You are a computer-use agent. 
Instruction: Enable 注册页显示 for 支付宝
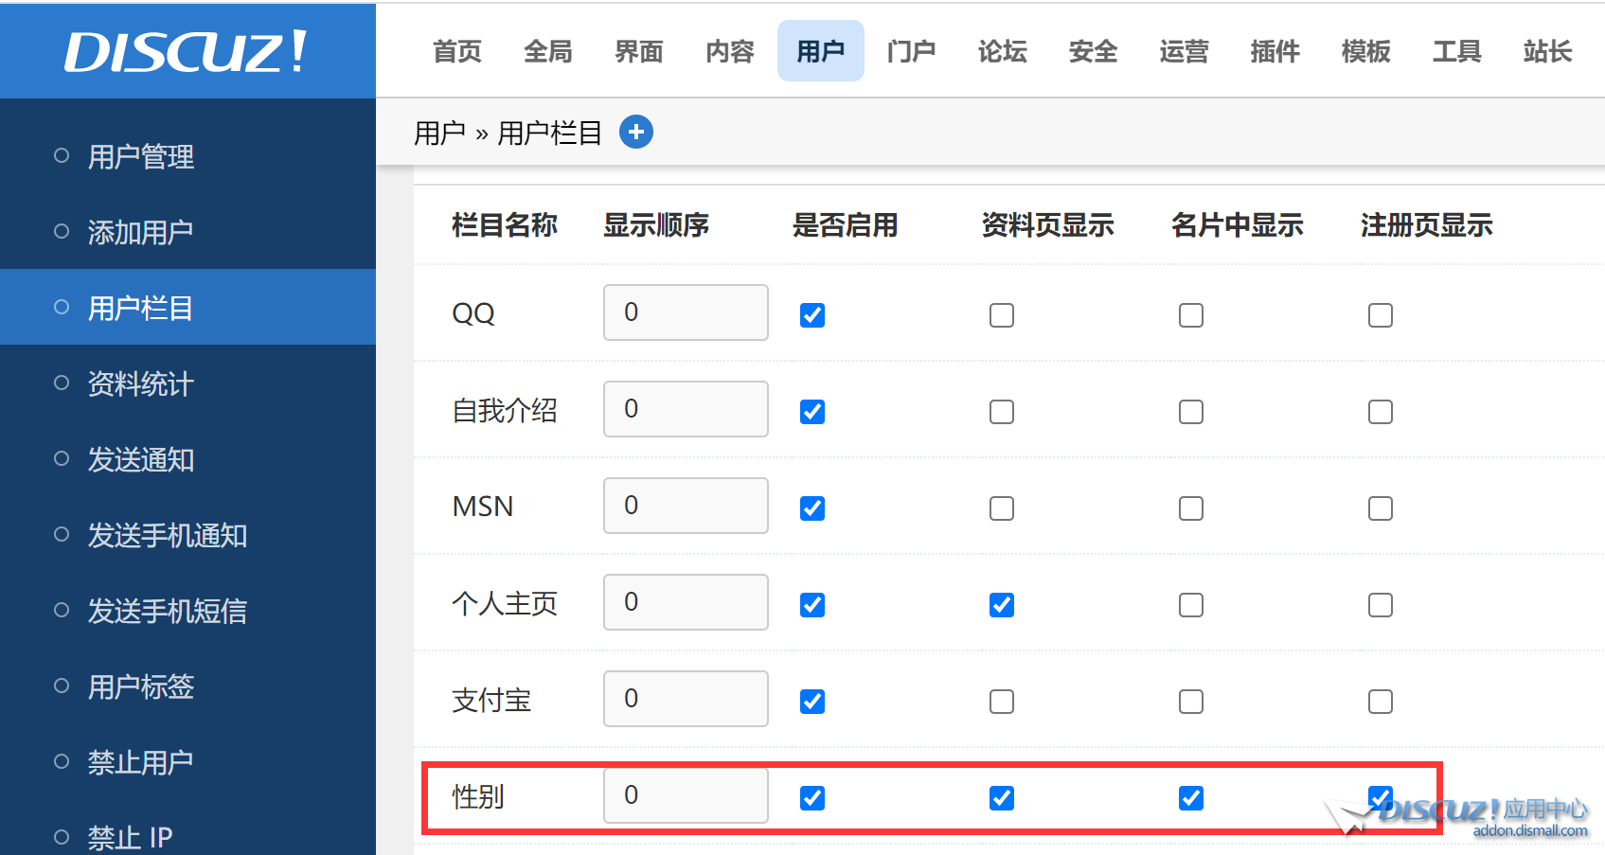pos(1381,702)
